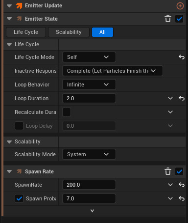Delete the Spawn Rate module
188x223 pixels.
pyautogui.click(x=168, y=171)
